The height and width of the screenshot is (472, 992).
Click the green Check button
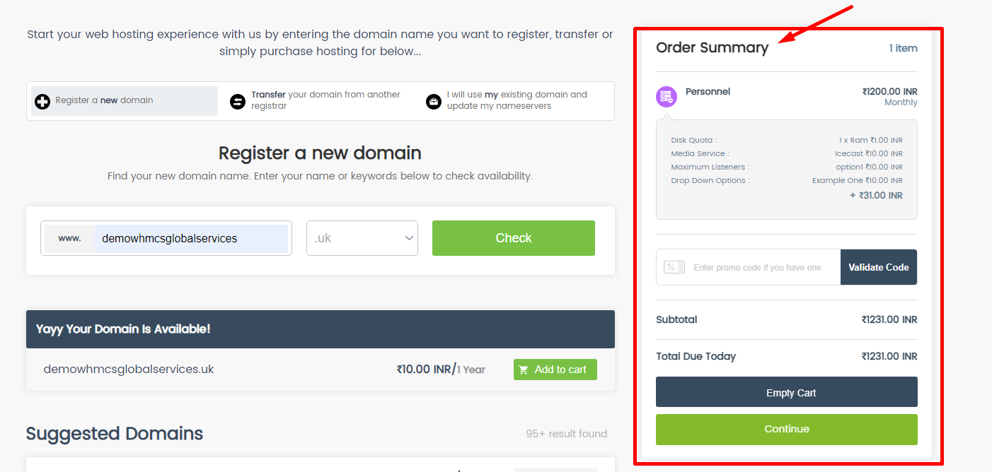pos(514,238)
